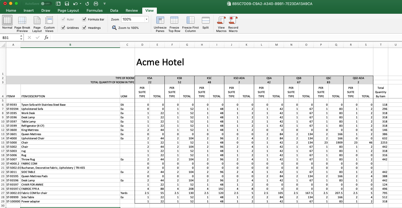Click the select-all corner of the grid
This screenshot has width=402, height=208.
3,45
